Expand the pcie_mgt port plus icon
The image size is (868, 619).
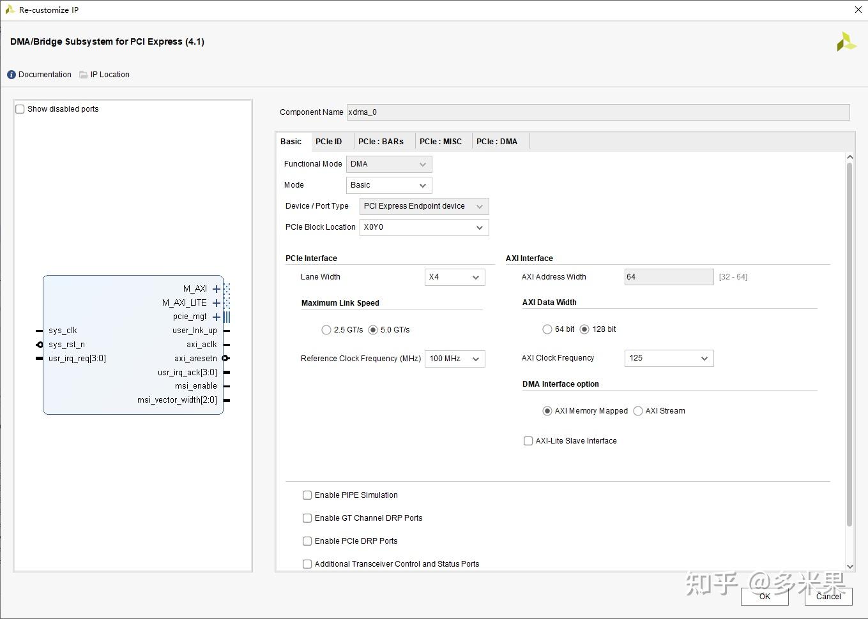click(x=216, y=317)
